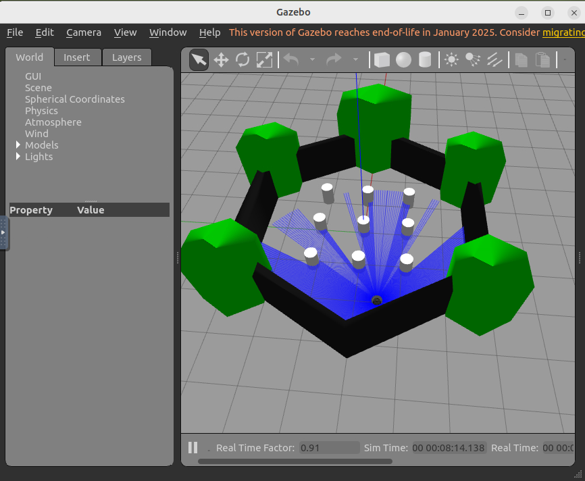The width and height of the screenshot is (585, 481).
Task: Click the horizontal scrollbar under the status bar
Action: (x=295, y=461)
